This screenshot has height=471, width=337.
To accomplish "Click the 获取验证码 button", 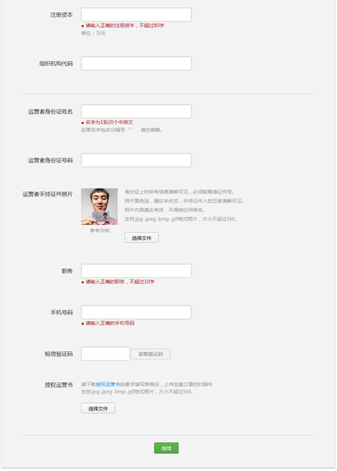I will 151,354.
